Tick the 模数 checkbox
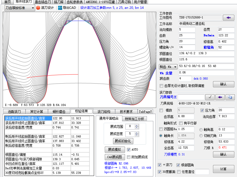 click(x=161, y=110)
